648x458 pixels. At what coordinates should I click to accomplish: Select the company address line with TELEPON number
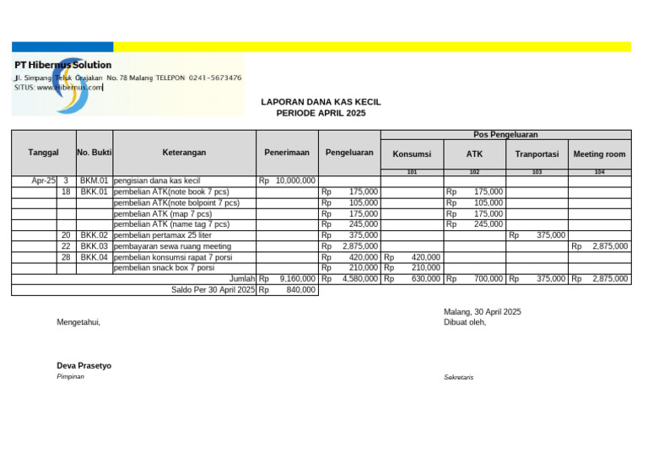(127, 78)
